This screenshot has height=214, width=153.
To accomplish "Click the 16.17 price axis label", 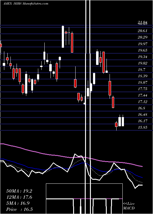I will pos(143,121).
